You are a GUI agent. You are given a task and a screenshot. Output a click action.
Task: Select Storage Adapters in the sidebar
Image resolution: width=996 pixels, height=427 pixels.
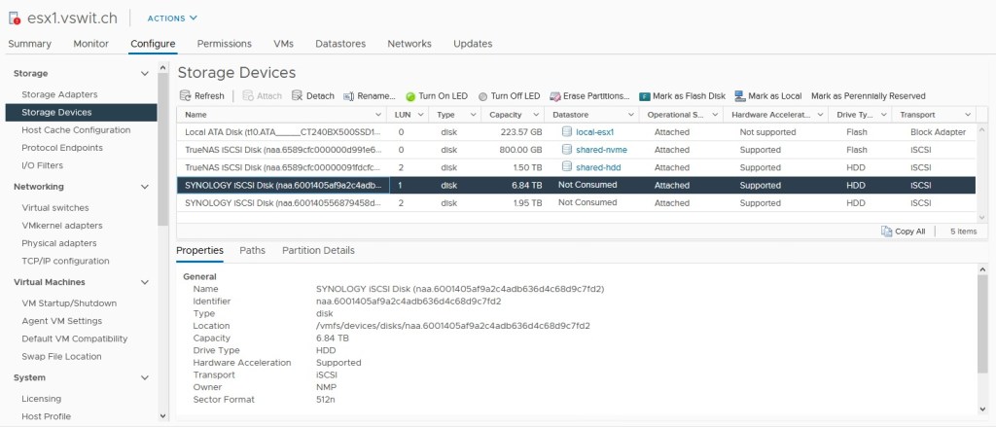[x=59, y=94]
